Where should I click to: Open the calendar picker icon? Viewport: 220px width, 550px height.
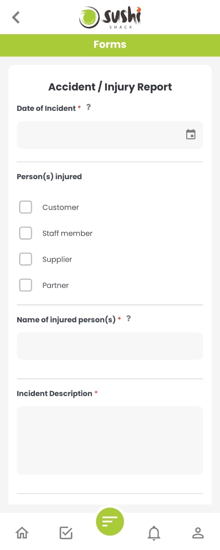click(191, 134)
